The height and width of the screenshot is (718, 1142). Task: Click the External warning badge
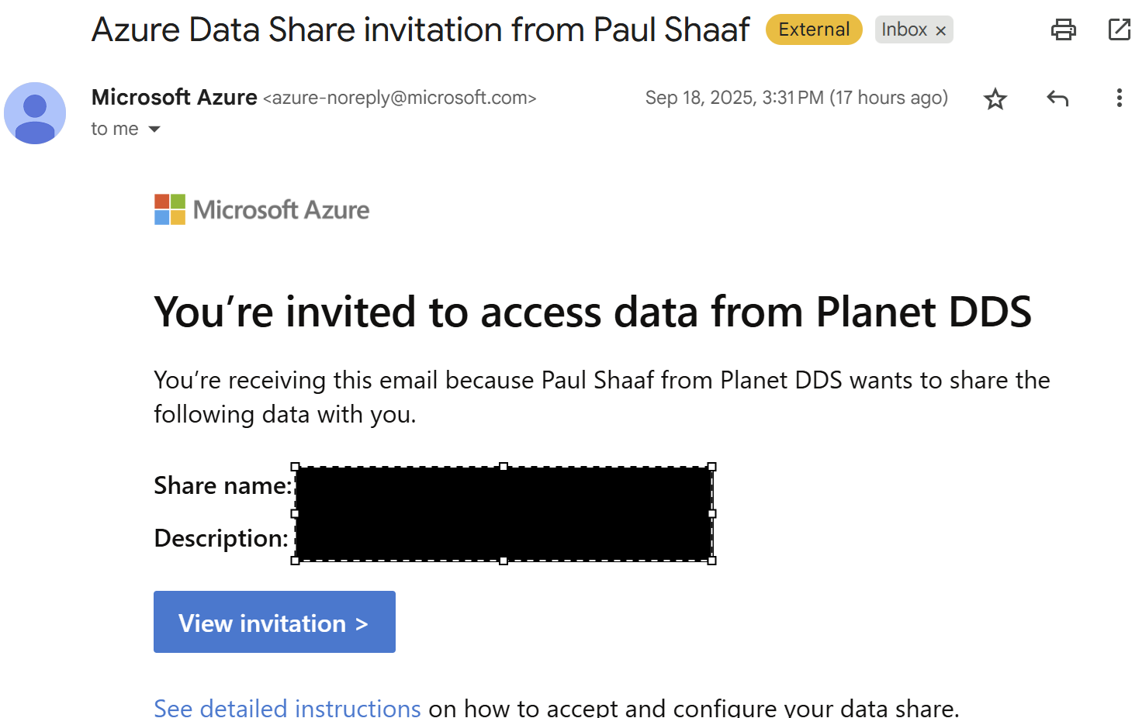coord(814,29)
